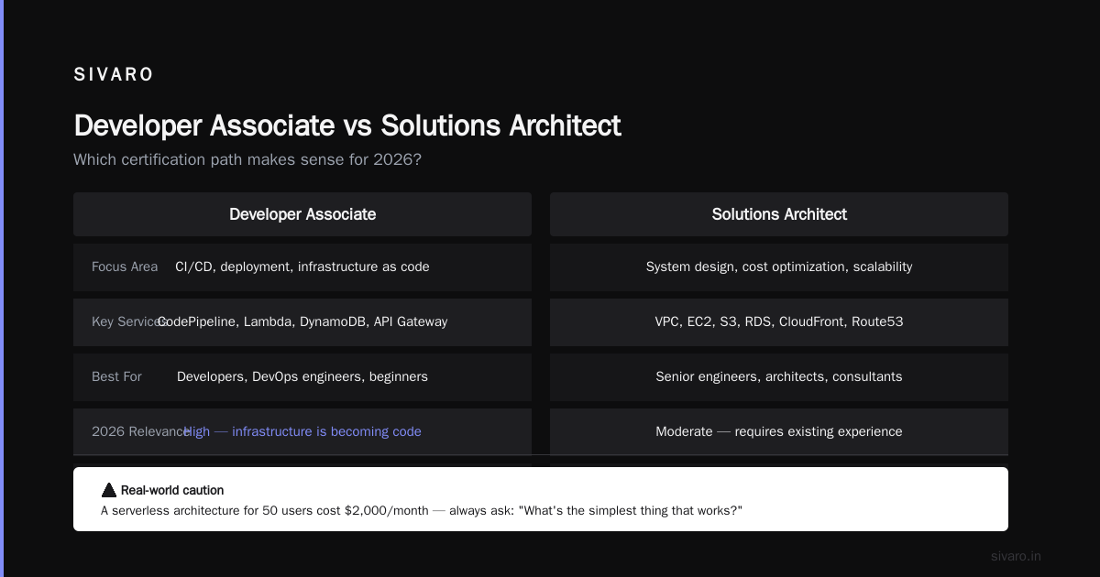
Task: Click the 'Focus Area' row label
Action: pyautogui.click(x=125, y=267)
